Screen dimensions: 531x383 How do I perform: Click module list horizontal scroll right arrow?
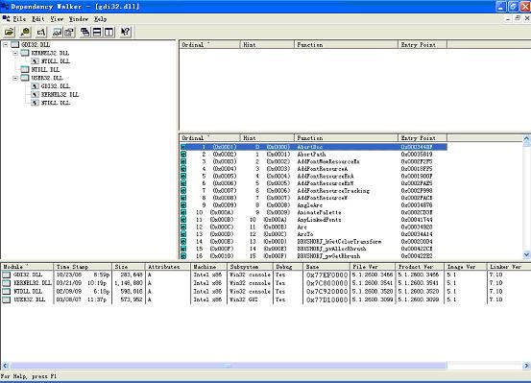click(526, 366)
